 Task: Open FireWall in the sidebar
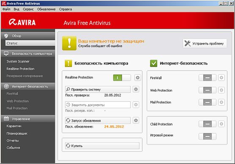coord(12,94)
